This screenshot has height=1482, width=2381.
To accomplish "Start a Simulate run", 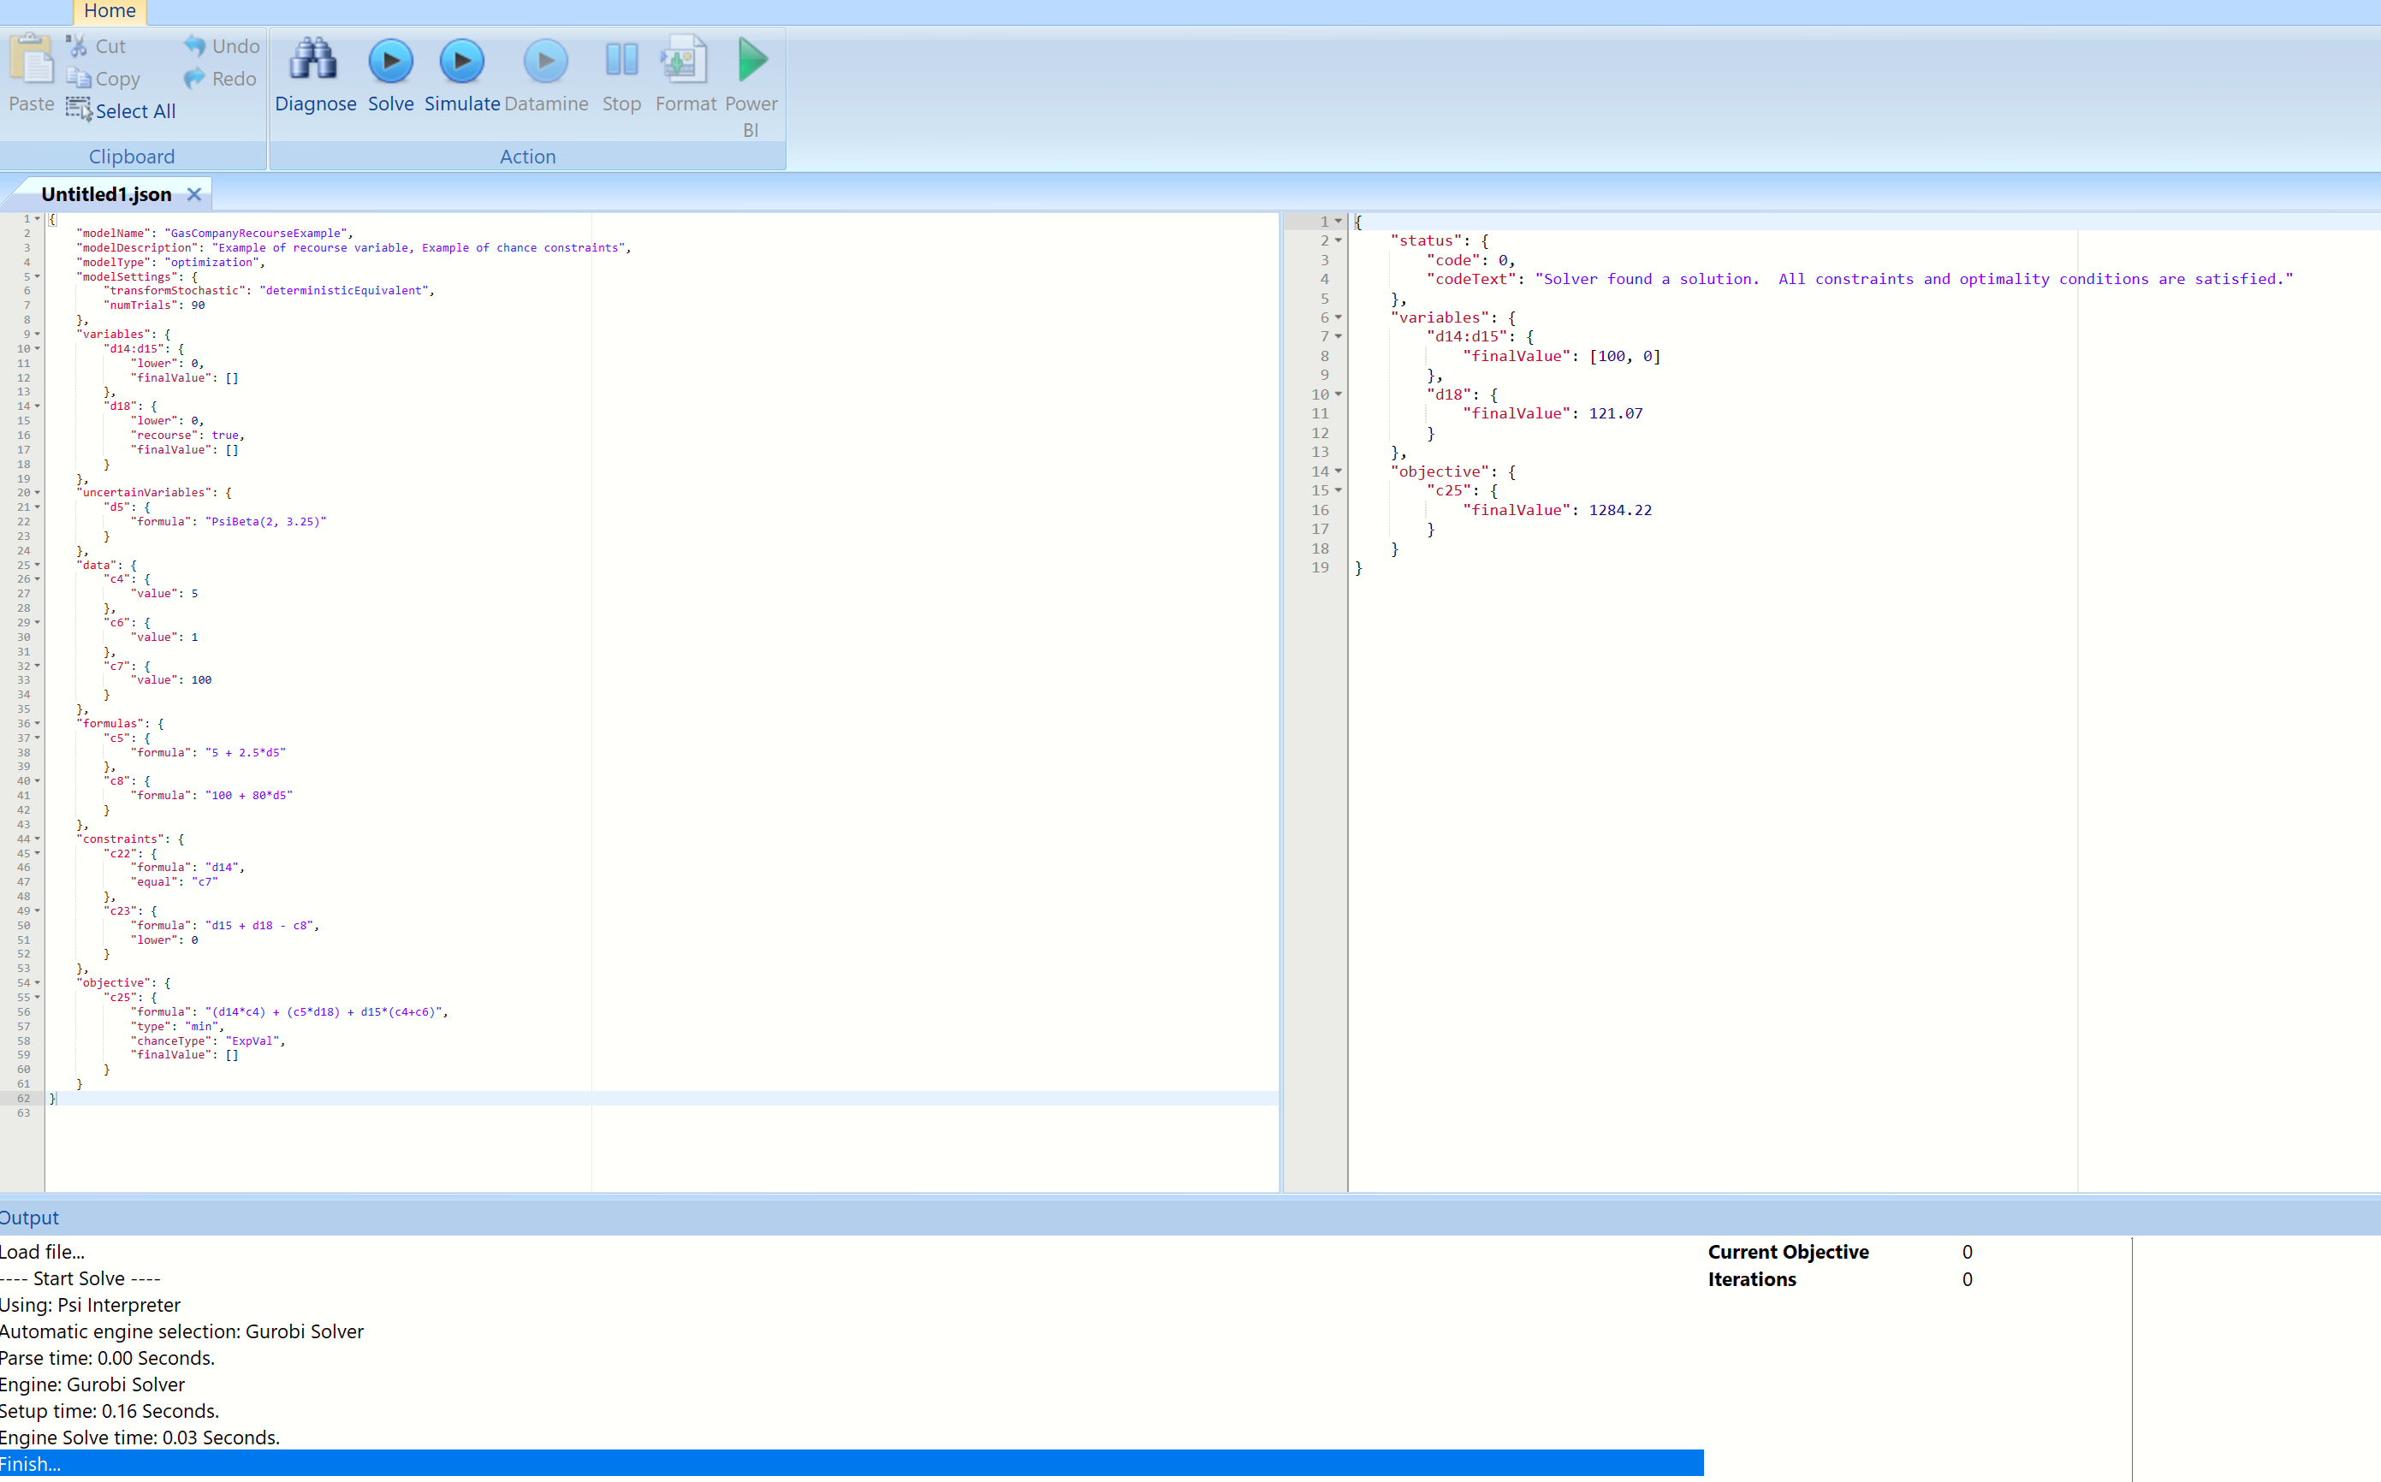I will tap(460, 74).
